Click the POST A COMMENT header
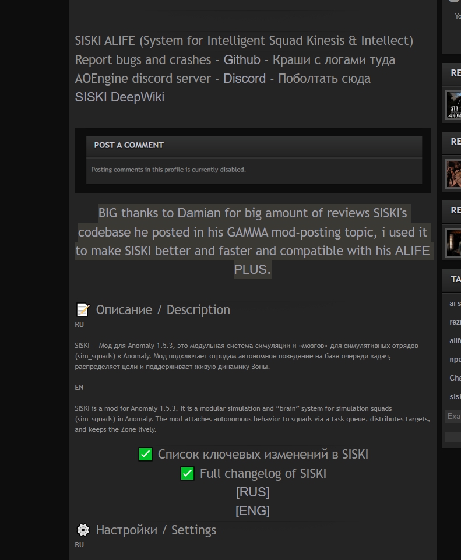The width and height of the screenshot is (461, 560). point(129,145)
